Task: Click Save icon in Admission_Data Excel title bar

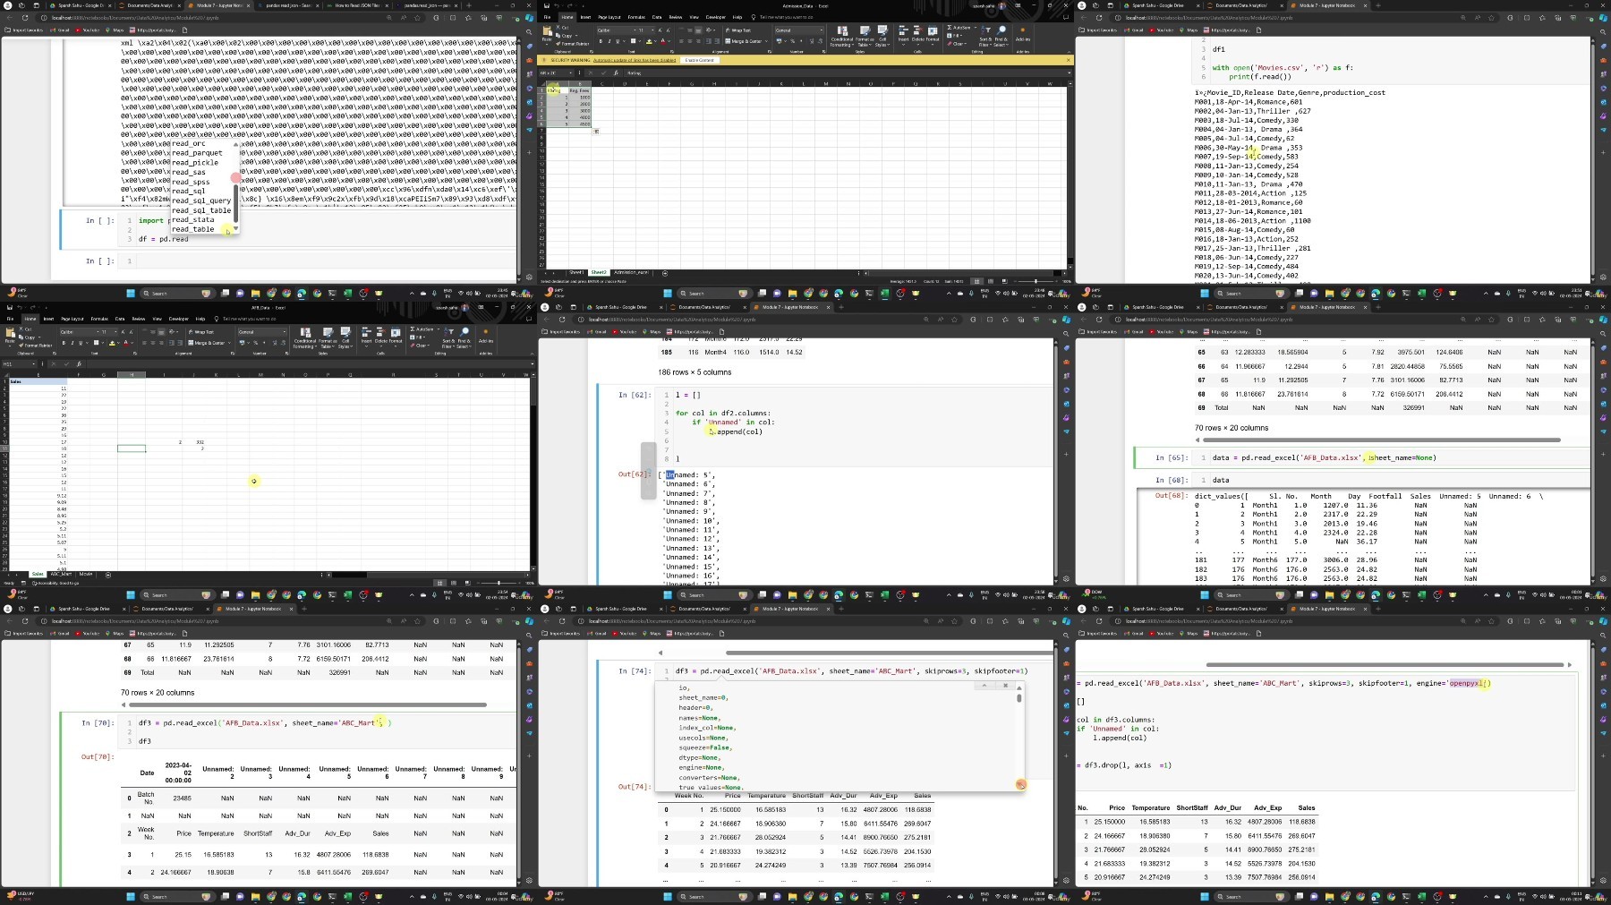Action: pos(547,5)
